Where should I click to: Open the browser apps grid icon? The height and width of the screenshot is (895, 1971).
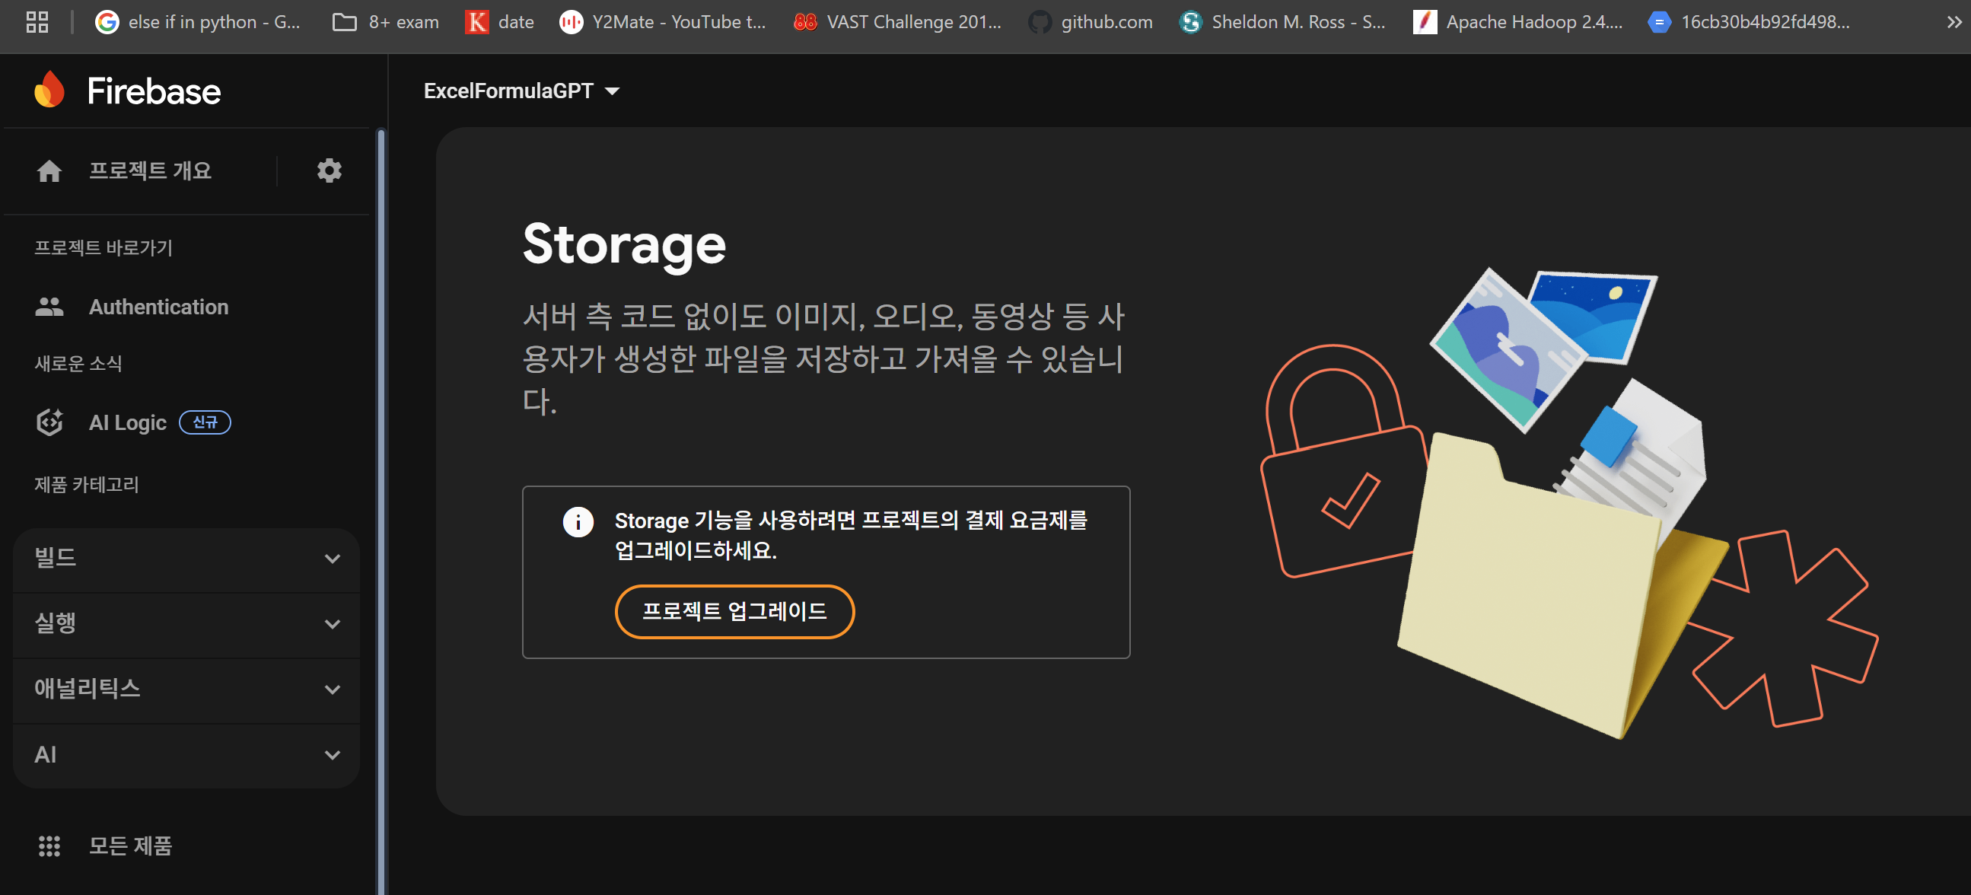click(37, 21)
